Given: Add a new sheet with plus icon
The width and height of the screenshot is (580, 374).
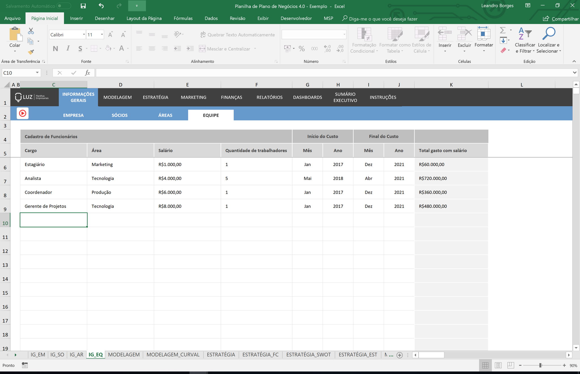Looking at the screenshot, I should pyautogui.click(x=400, y=355).
